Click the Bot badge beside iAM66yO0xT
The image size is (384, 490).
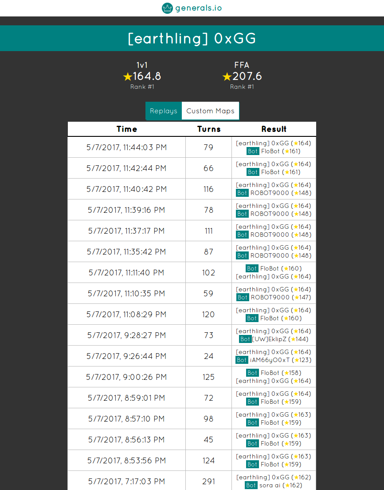[242, 360]
